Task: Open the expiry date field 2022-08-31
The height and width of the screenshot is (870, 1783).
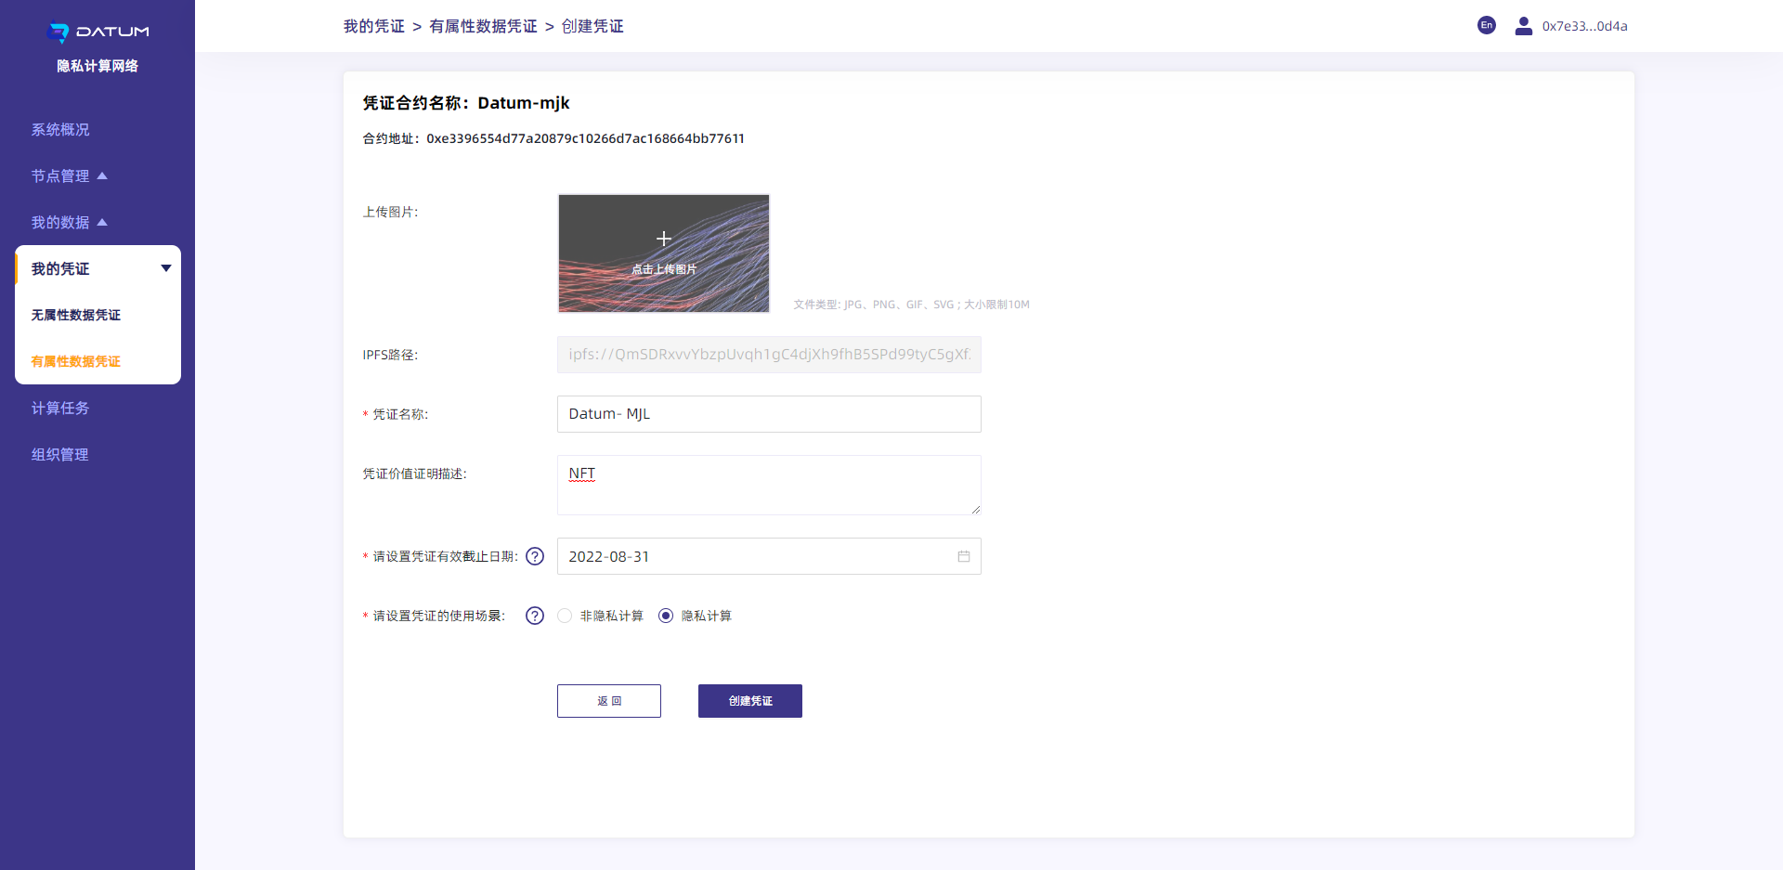Action: pyautogui.click(x=769, y=556)
